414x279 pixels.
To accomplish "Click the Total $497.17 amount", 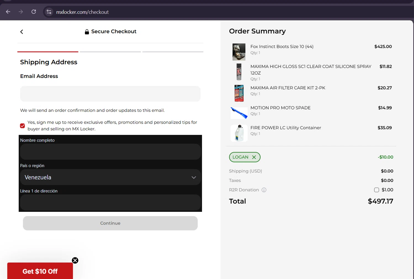I will tap(380, 201).
